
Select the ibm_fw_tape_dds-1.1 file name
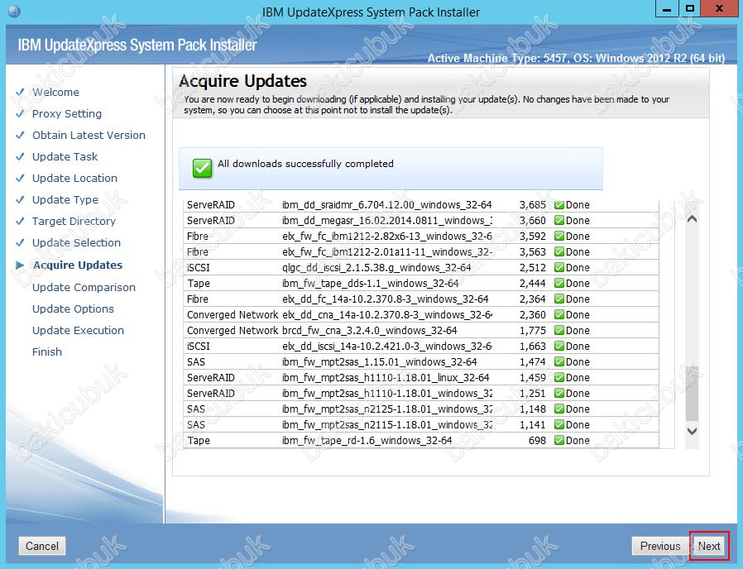click(370, 284)
